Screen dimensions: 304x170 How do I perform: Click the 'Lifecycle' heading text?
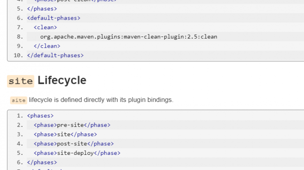coord(62,80)
